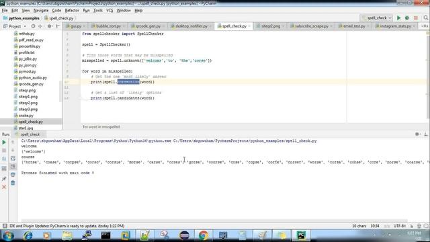This screenshot has width=430, height=242.
Task: Click the Print console output icon
Action: (13, 175)
